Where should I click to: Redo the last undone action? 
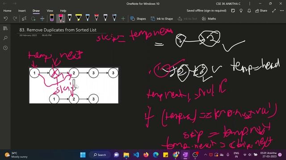pos(15,19)
